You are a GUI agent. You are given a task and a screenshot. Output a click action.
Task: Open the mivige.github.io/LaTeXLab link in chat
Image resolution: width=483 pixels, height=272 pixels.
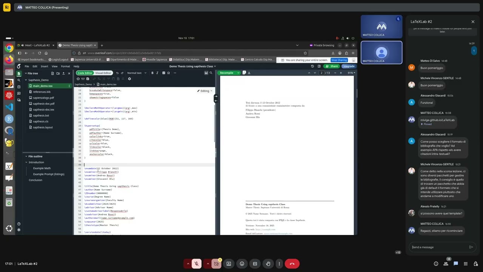tap(437, 120)
